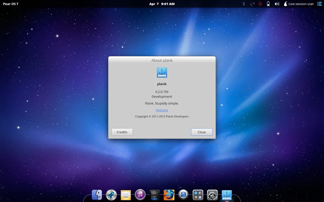Launch Firefox from the dock

point(169,195)
